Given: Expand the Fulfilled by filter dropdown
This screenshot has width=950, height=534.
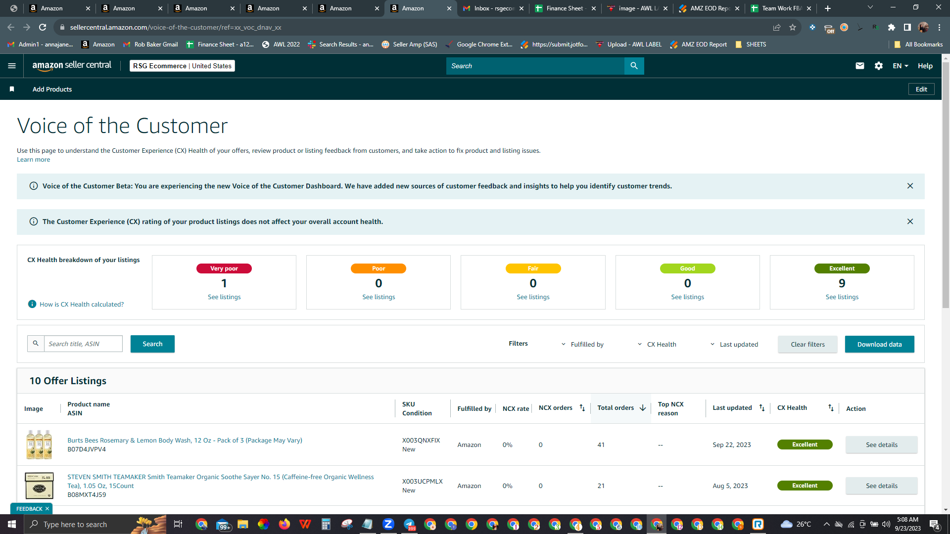Looking at the screenshot, I should pyautogui.click(x=582, y=344).
